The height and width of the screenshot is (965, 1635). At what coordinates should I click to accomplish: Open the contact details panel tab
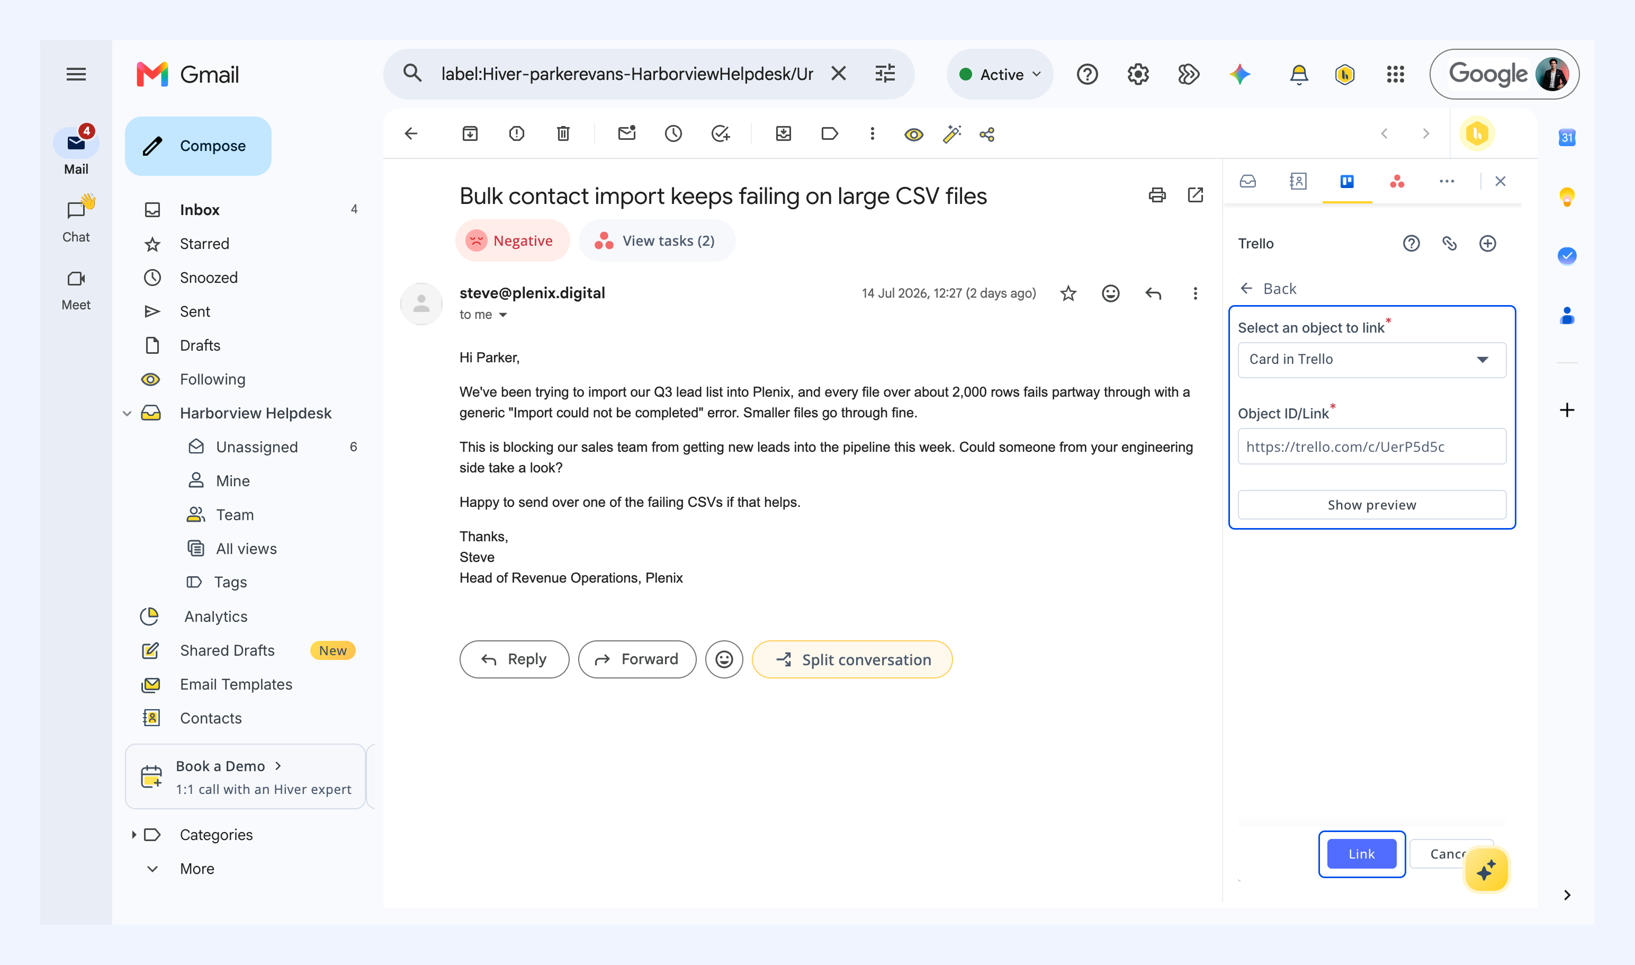click(1298, 182)
